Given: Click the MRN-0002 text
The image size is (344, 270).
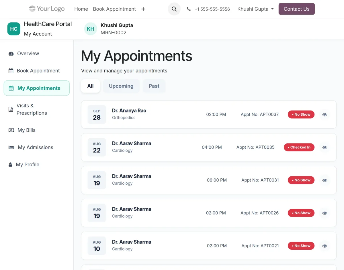Looking at the screenshot, I should 114,33.
